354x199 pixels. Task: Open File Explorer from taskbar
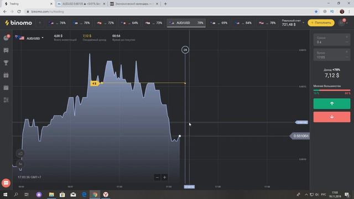pos(51,195)
